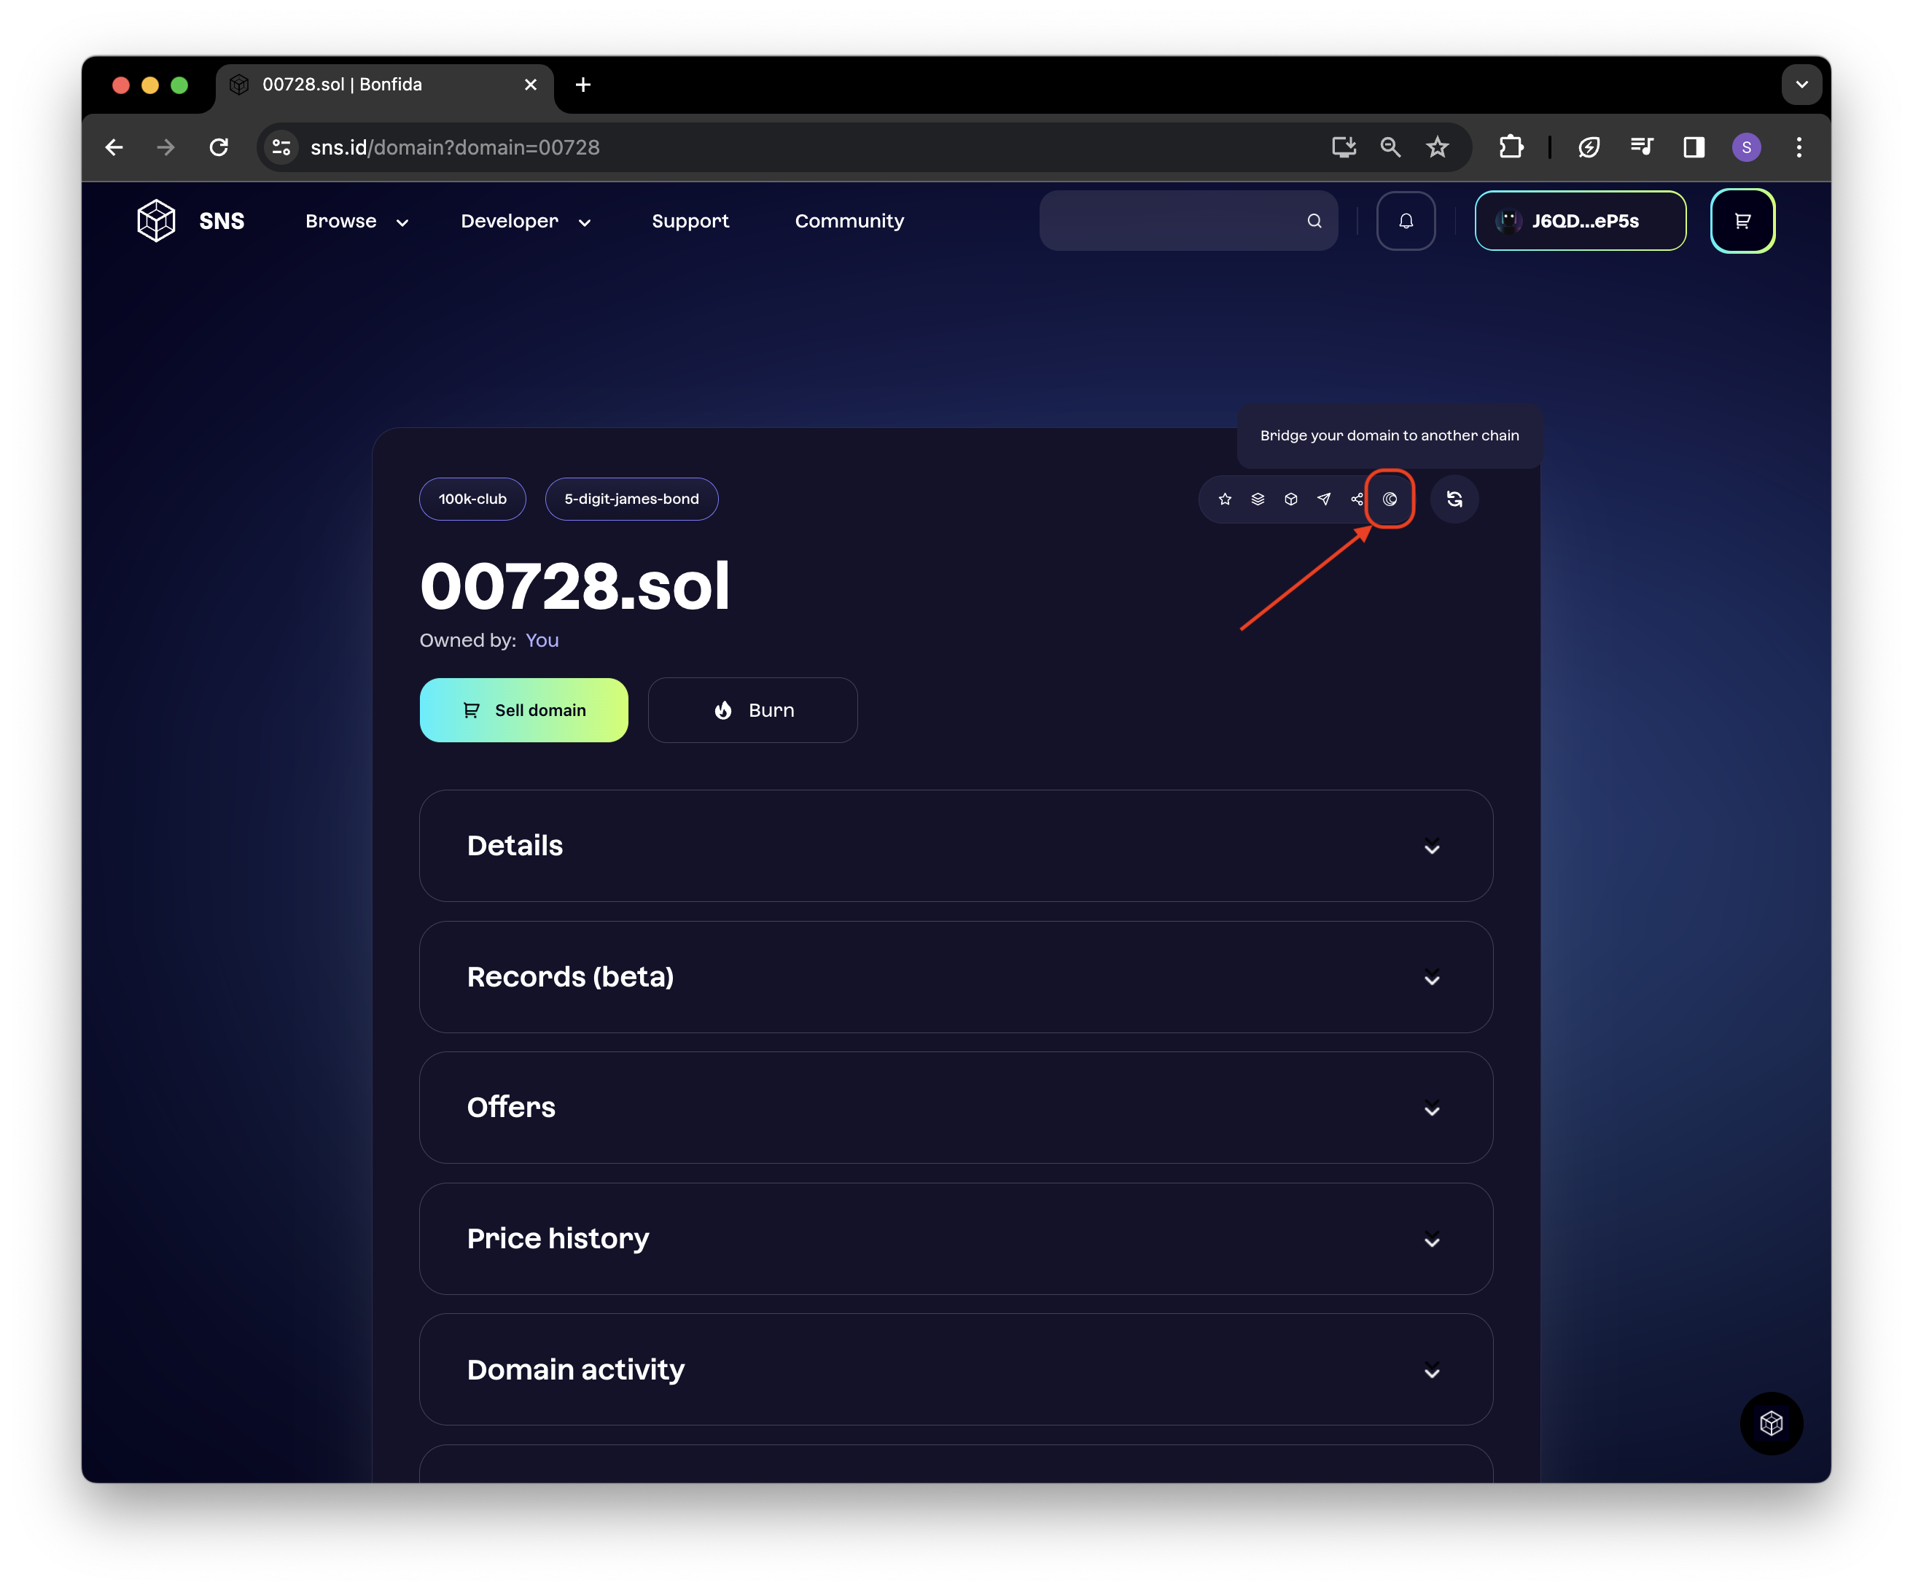Viewport: 1913px width, 1591px height.
Task: Open the notifications bell
Action: point(1406,220)
